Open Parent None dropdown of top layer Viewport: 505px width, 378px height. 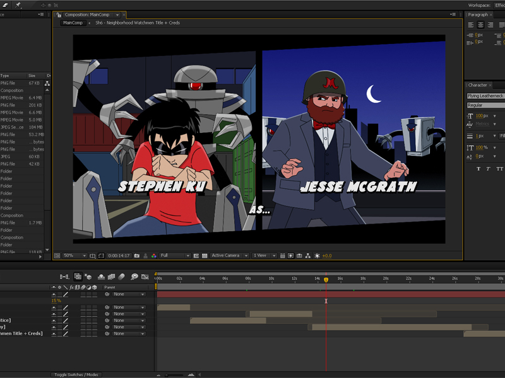pyautogui.click(x=129, y=294)
